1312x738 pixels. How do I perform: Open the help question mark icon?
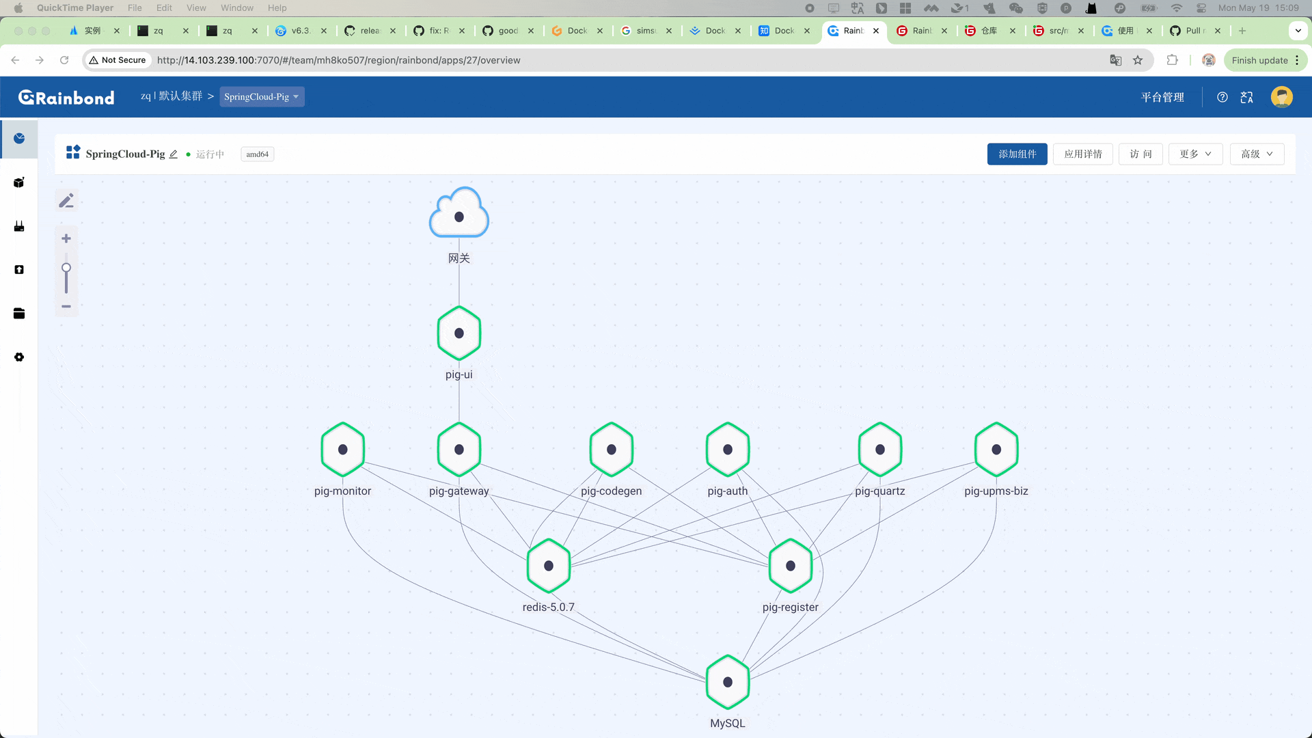pyautogui.click(x=1222, y=97)
